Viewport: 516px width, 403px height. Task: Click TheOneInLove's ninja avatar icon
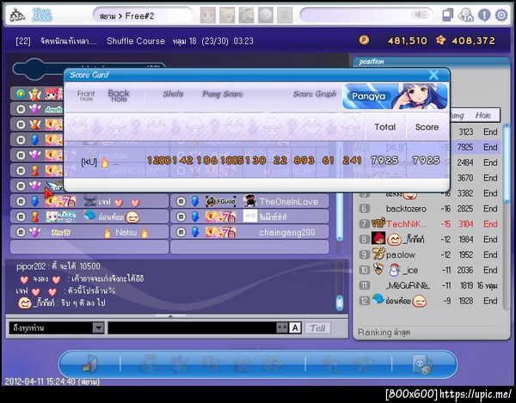(x=249, y=201)
